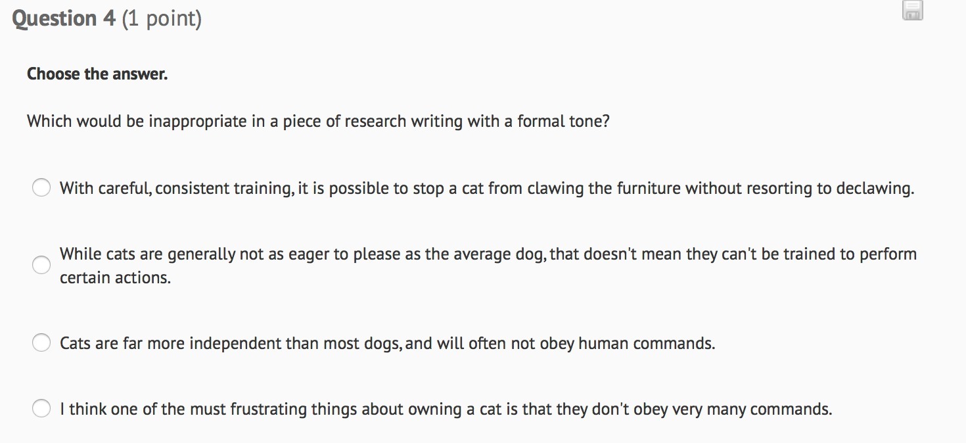Click the save icon next to Question 4
The height and width of the screenshot is (443, 966).
point(913,11)
